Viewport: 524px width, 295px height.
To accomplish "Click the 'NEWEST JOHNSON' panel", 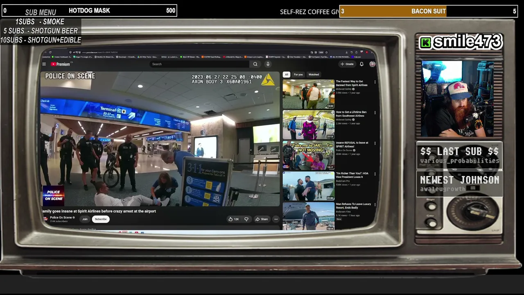I will tap(460, 184).
